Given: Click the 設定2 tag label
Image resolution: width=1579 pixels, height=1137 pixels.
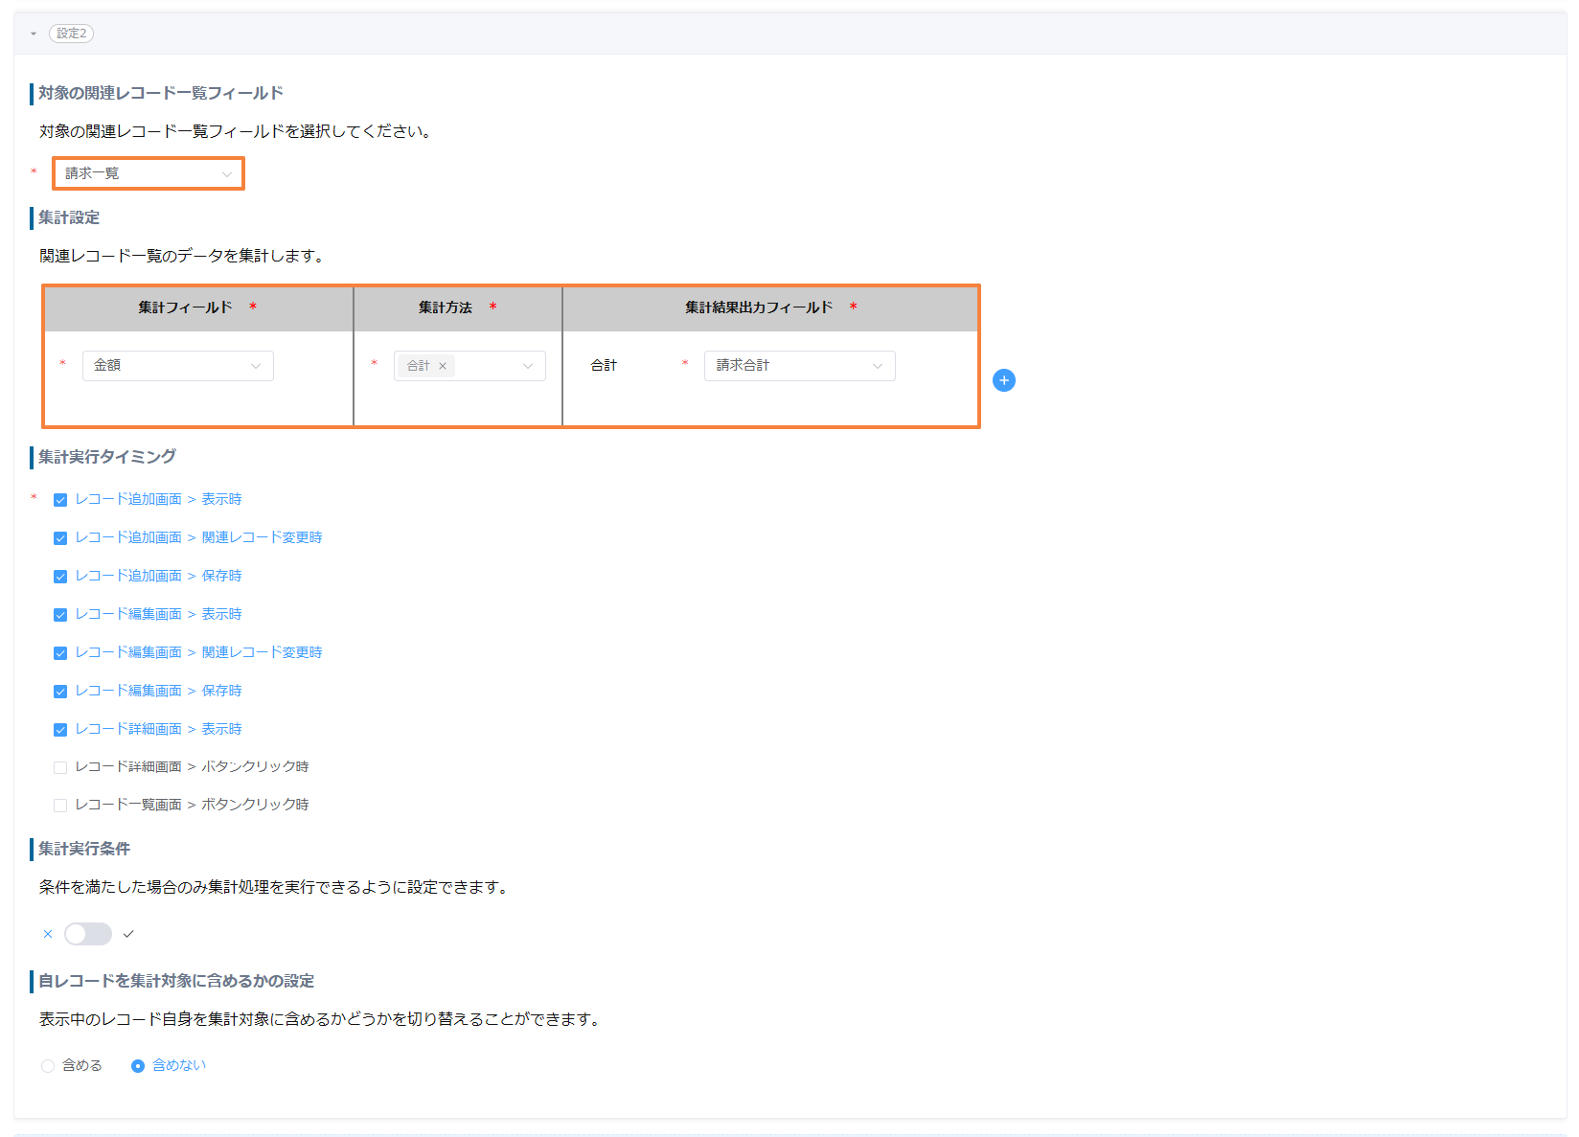Looking at the screenshot, I should 71,34.
